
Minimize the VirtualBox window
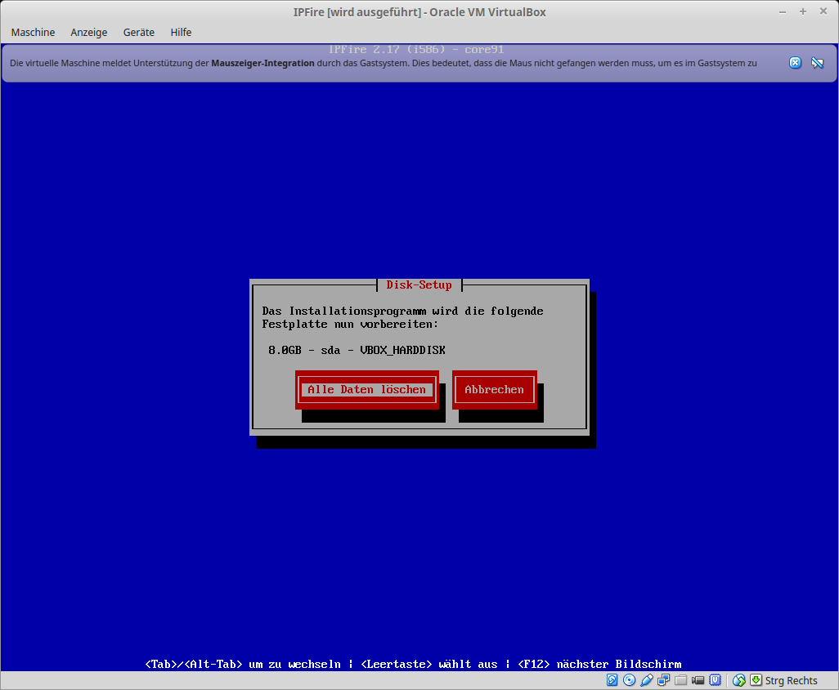[783, 11]
